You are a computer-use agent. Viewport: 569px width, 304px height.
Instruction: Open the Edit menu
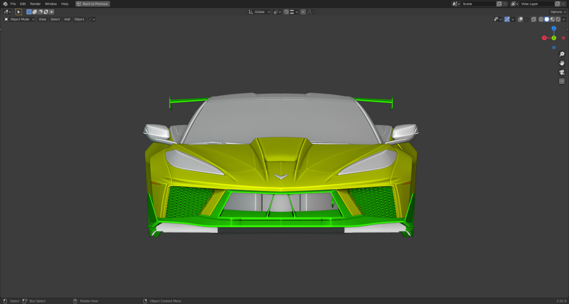click(x=23, y=3)
